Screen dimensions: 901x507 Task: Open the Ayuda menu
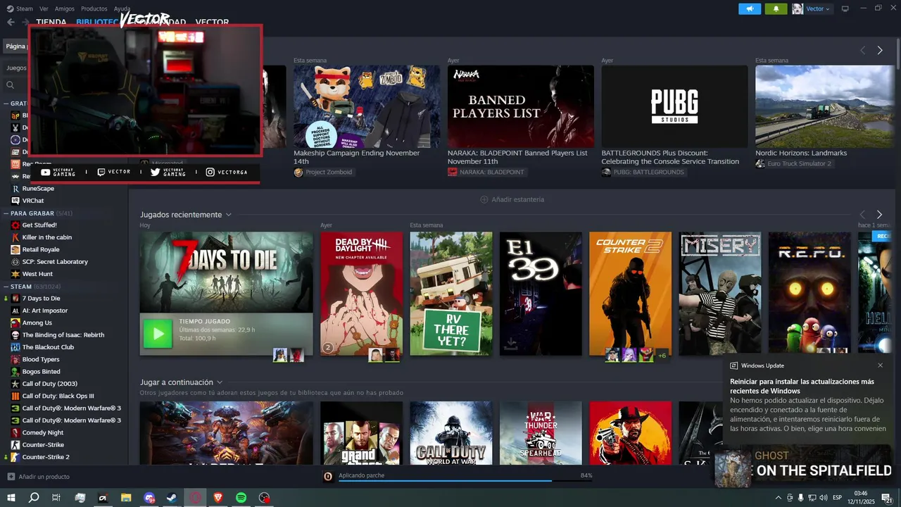122,8
